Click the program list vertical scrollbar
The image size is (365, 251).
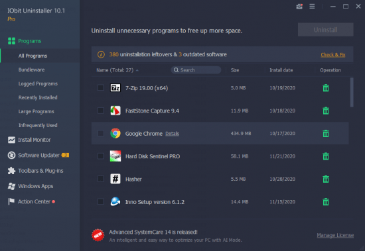(352, 92)
